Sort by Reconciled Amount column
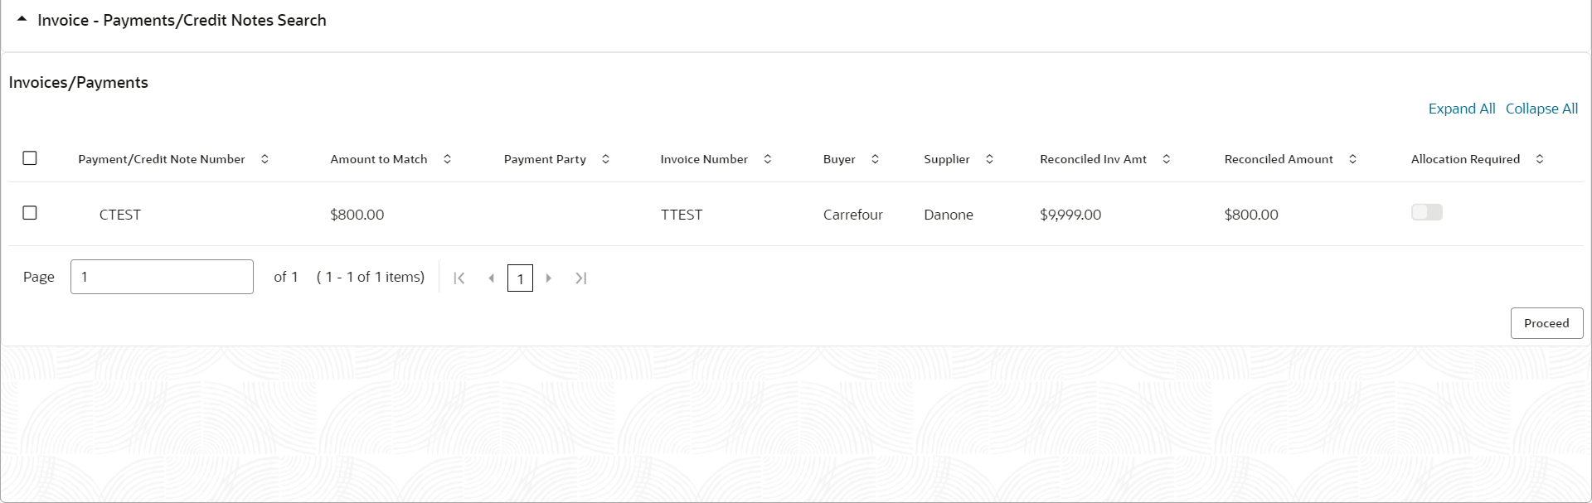The width and height of the screenshot is (1592, 503). pos(1352,159)
